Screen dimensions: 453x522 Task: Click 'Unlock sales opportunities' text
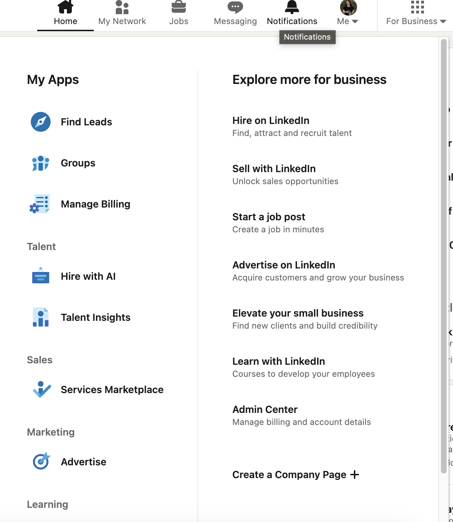[285, 181]
